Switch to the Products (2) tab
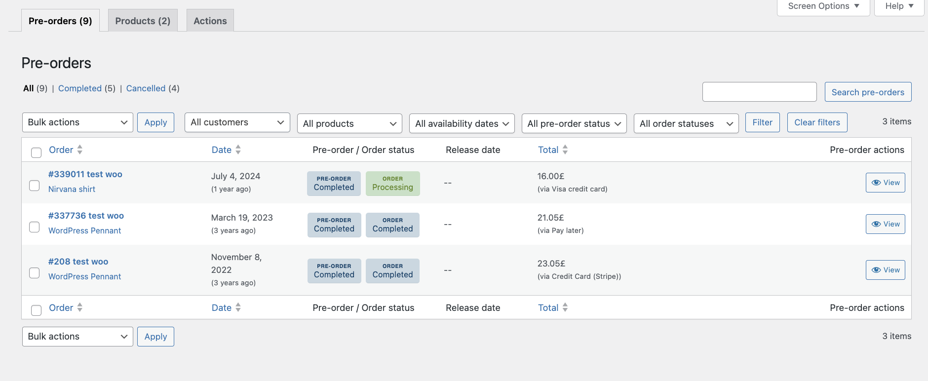 (143, 21)
